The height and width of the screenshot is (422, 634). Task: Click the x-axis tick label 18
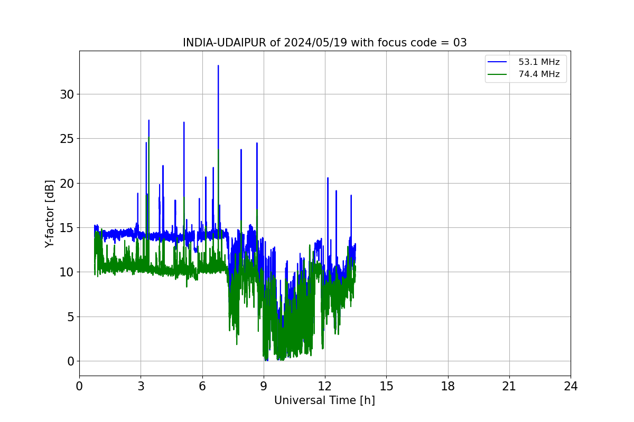448,386
